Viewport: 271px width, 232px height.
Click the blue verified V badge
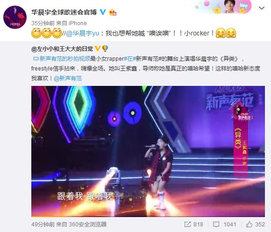pos(103,12)
